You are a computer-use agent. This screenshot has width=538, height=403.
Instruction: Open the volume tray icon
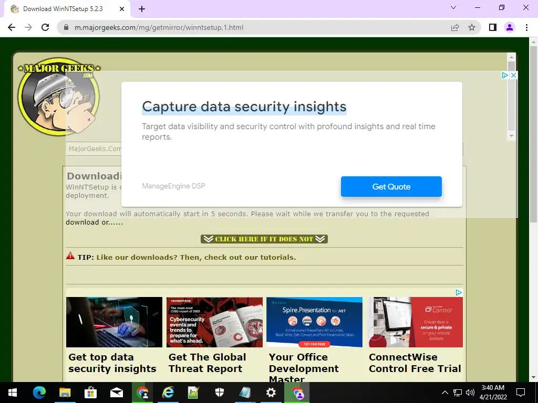[470, 393]
